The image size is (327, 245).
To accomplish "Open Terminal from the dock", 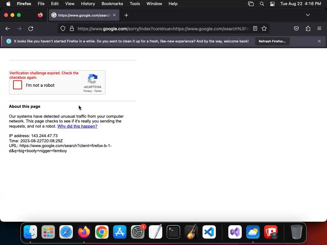I will [173, 232].
